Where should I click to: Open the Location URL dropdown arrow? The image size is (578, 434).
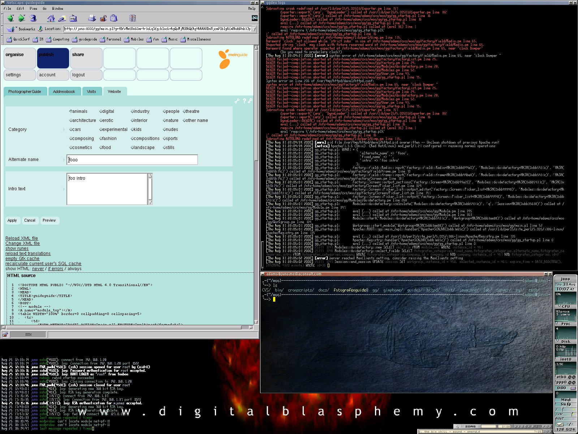pyautogui.click(x=254, y=29)
